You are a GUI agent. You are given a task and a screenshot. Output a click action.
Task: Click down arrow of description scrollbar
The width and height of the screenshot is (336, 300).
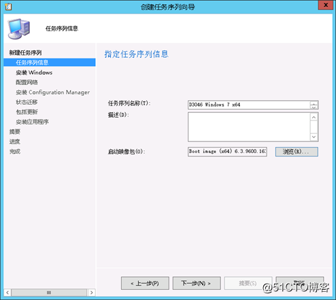[x=314, y=137]
